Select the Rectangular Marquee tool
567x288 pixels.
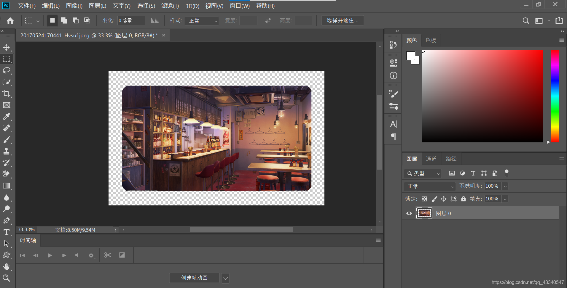coord(7,59)
